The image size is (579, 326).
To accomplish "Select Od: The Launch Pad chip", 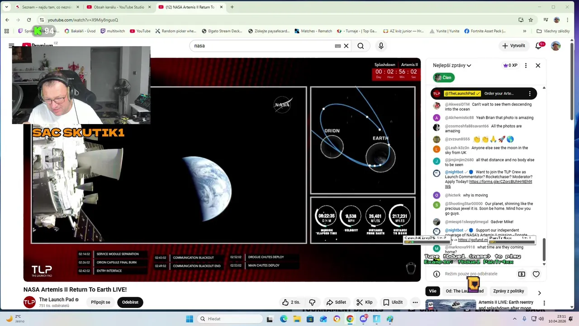I will [x=465, y=291].
